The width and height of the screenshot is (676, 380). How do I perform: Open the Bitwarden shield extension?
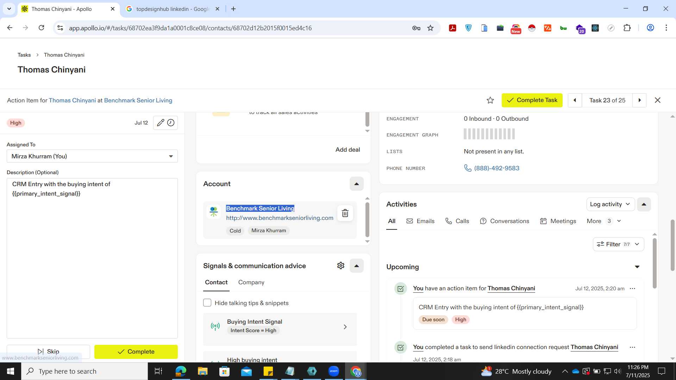(x=468, y=28)
